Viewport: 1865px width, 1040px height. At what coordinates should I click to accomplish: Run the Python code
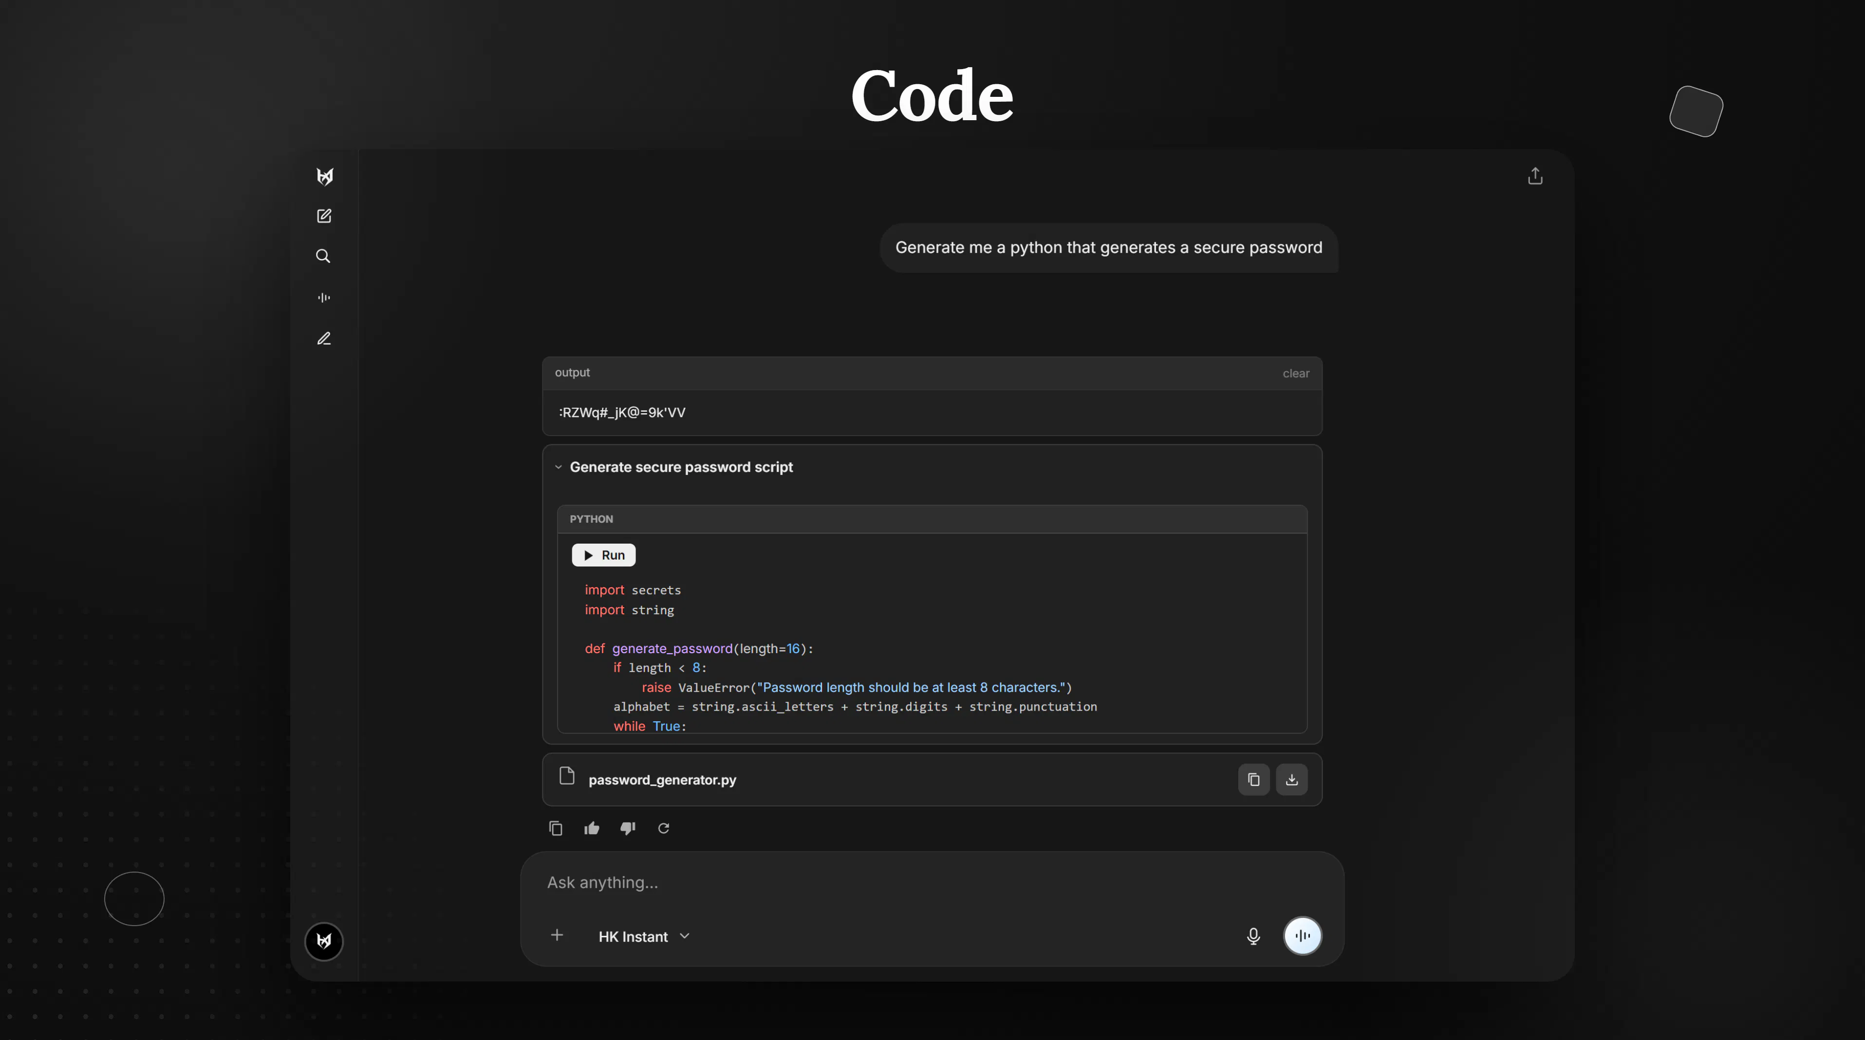(x=603, y=555)
